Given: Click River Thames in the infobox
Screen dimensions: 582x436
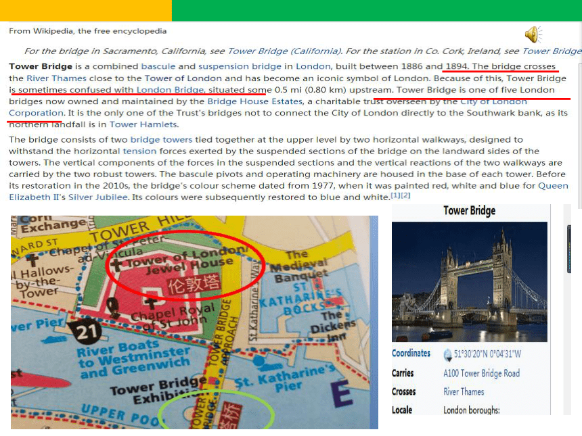Looking at the screenshot, I should (464, 391).
